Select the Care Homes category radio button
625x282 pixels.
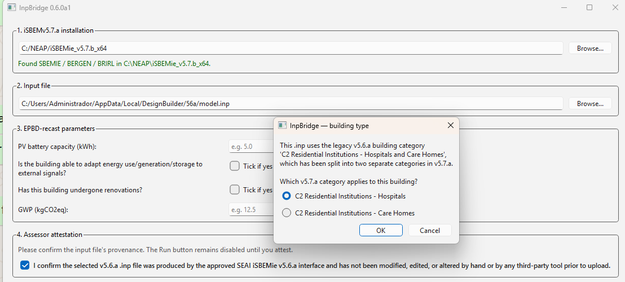pyautogui.click(x=286, y=213)
